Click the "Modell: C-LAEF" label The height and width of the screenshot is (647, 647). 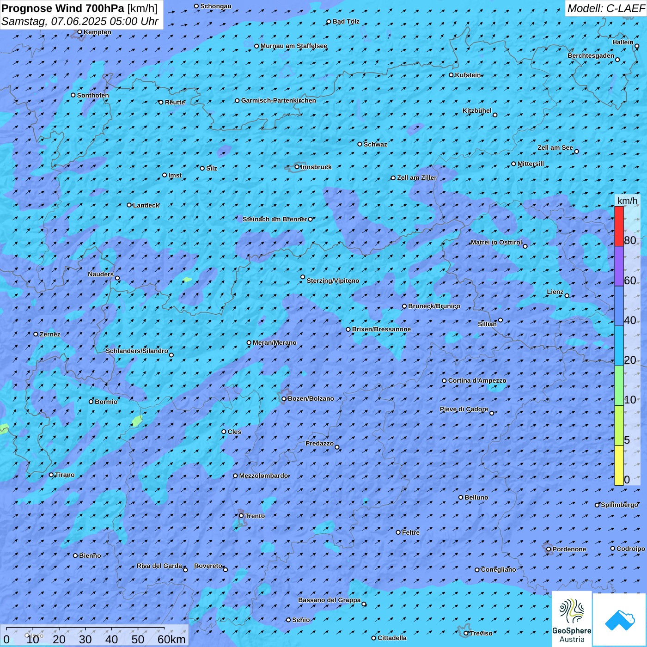[x=606, y=8]
